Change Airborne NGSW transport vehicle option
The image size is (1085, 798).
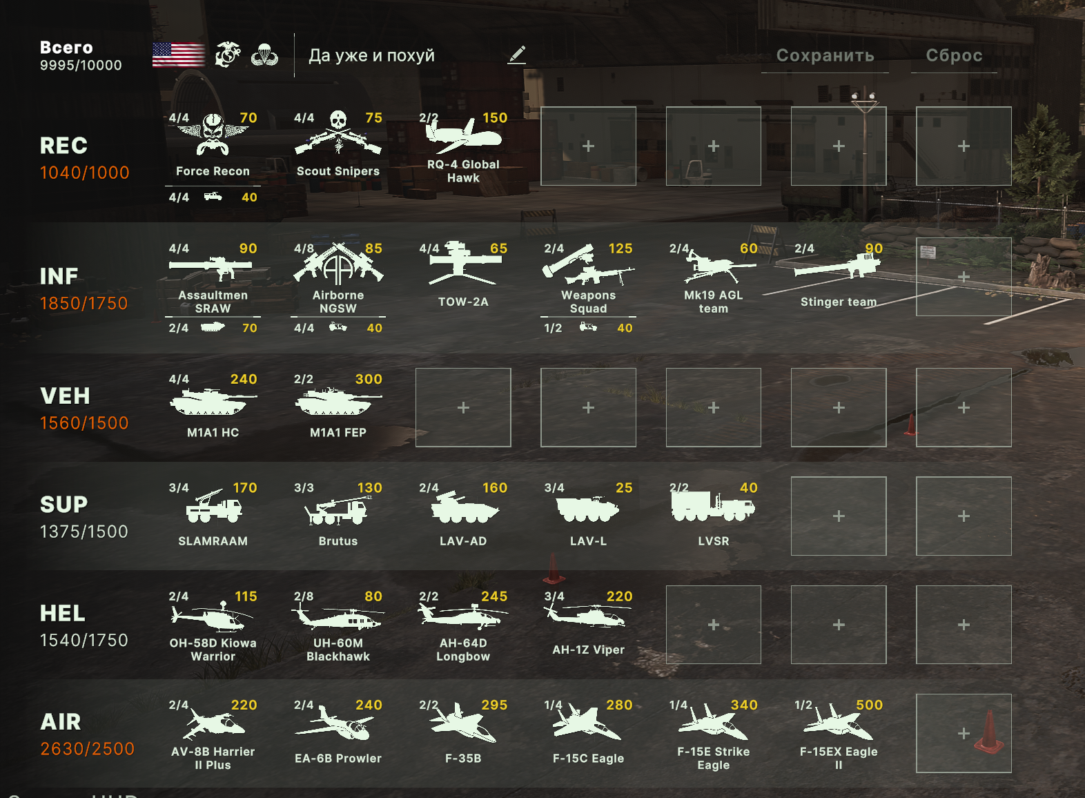coord(338,328)
